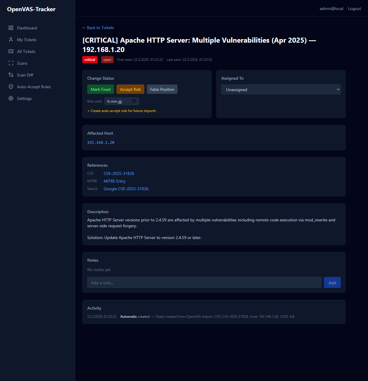Screen dimensions: 368x381
Task: Click the Solution: Update Apache text
Action: (144, 238)
